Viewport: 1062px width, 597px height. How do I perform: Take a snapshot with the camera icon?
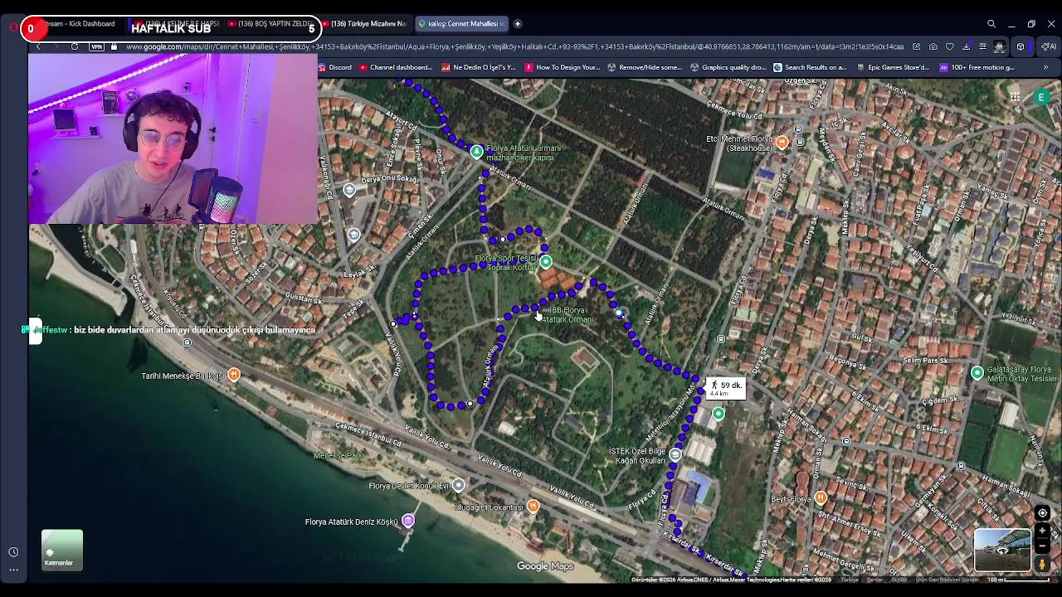pos(933,46)
